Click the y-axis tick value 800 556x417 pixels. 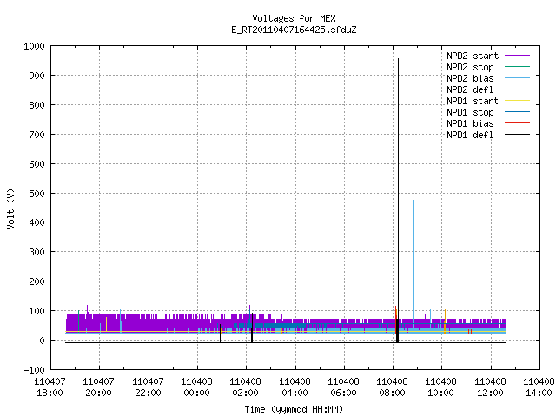pyautogui.click(x=36, y=105)
